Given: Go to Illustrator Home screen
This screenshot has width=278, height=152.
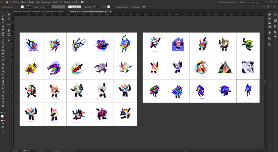Looking at the screenshot, I should pyautogui.click(x=7, y=2).
